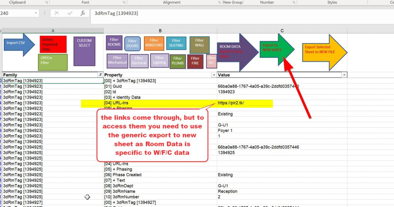Apply the Filter Lighting button
The image size is (394, 207).
[x=159, y=61]
